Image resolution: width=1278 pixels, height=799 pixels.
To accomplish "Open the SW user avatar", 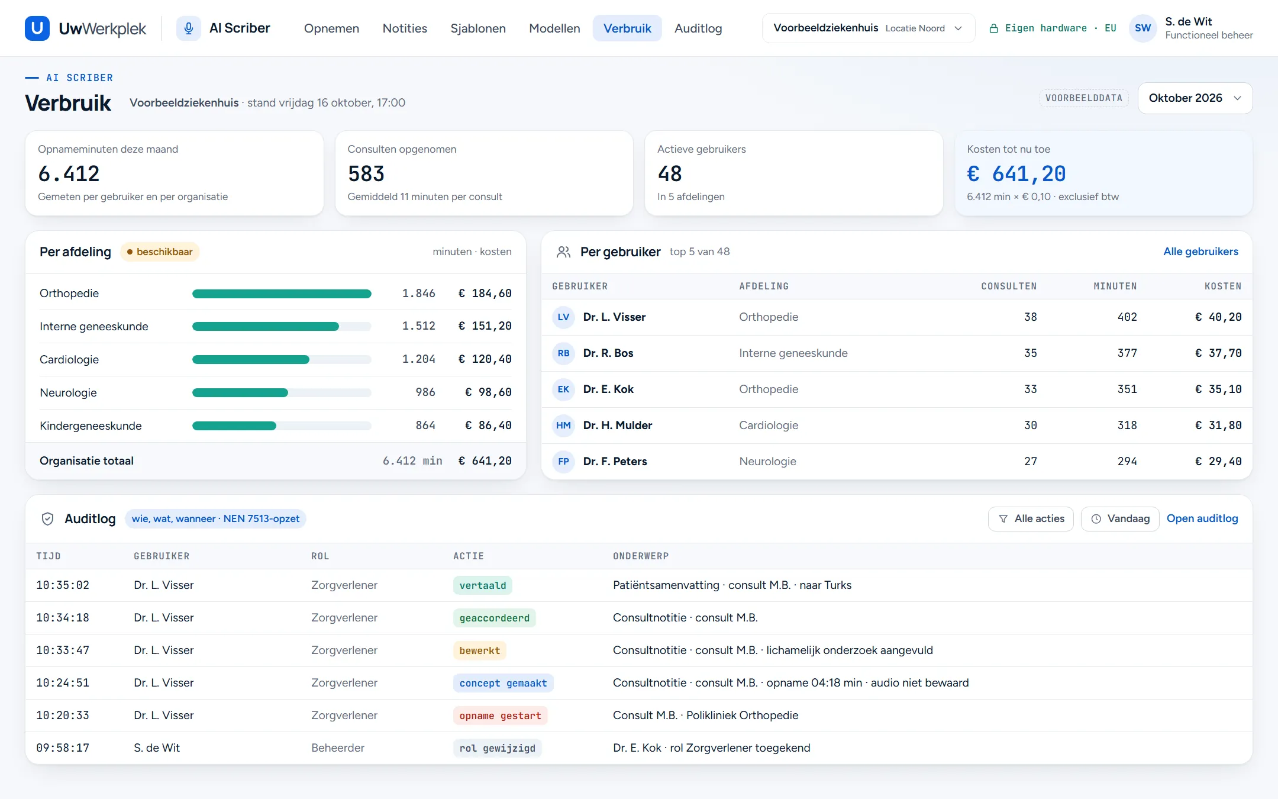I will point(1143,28).
